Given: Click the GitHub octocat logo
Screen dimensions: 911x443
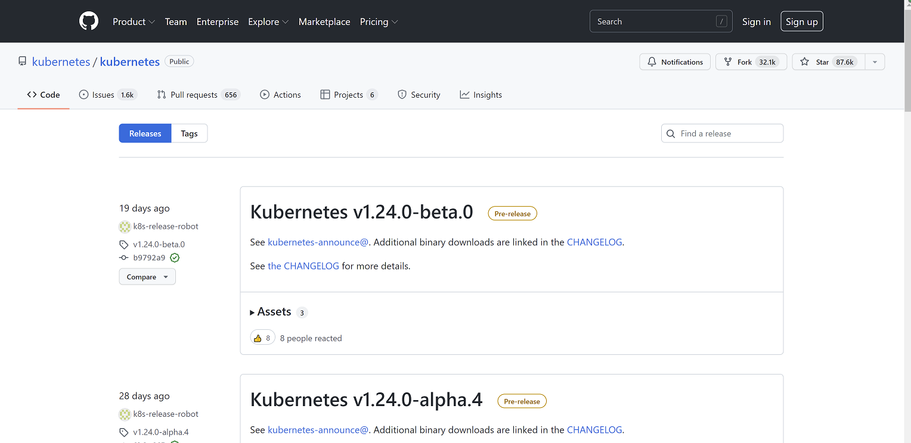Looking at the screenshot, I should (x=88, y=21).
